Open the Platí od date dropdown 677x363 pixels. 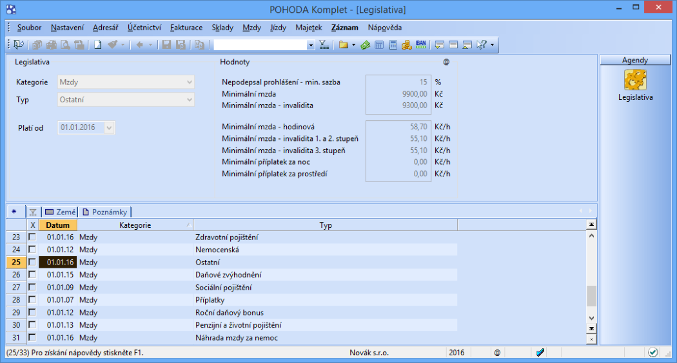(x=109, y=127)
